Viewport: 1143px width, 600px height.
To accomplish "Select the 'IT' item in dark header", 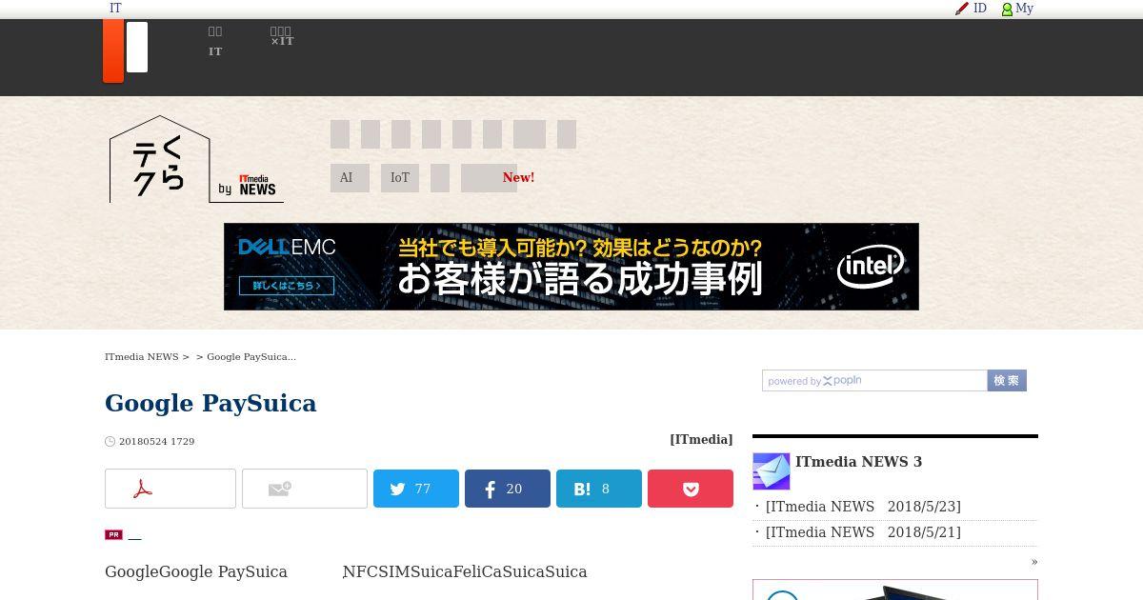I will (x=215, y=51).
